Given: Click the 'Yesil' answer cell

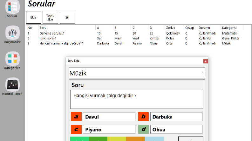Looking at the screenshot, I should pyautogui.click(x=136, y=38).
